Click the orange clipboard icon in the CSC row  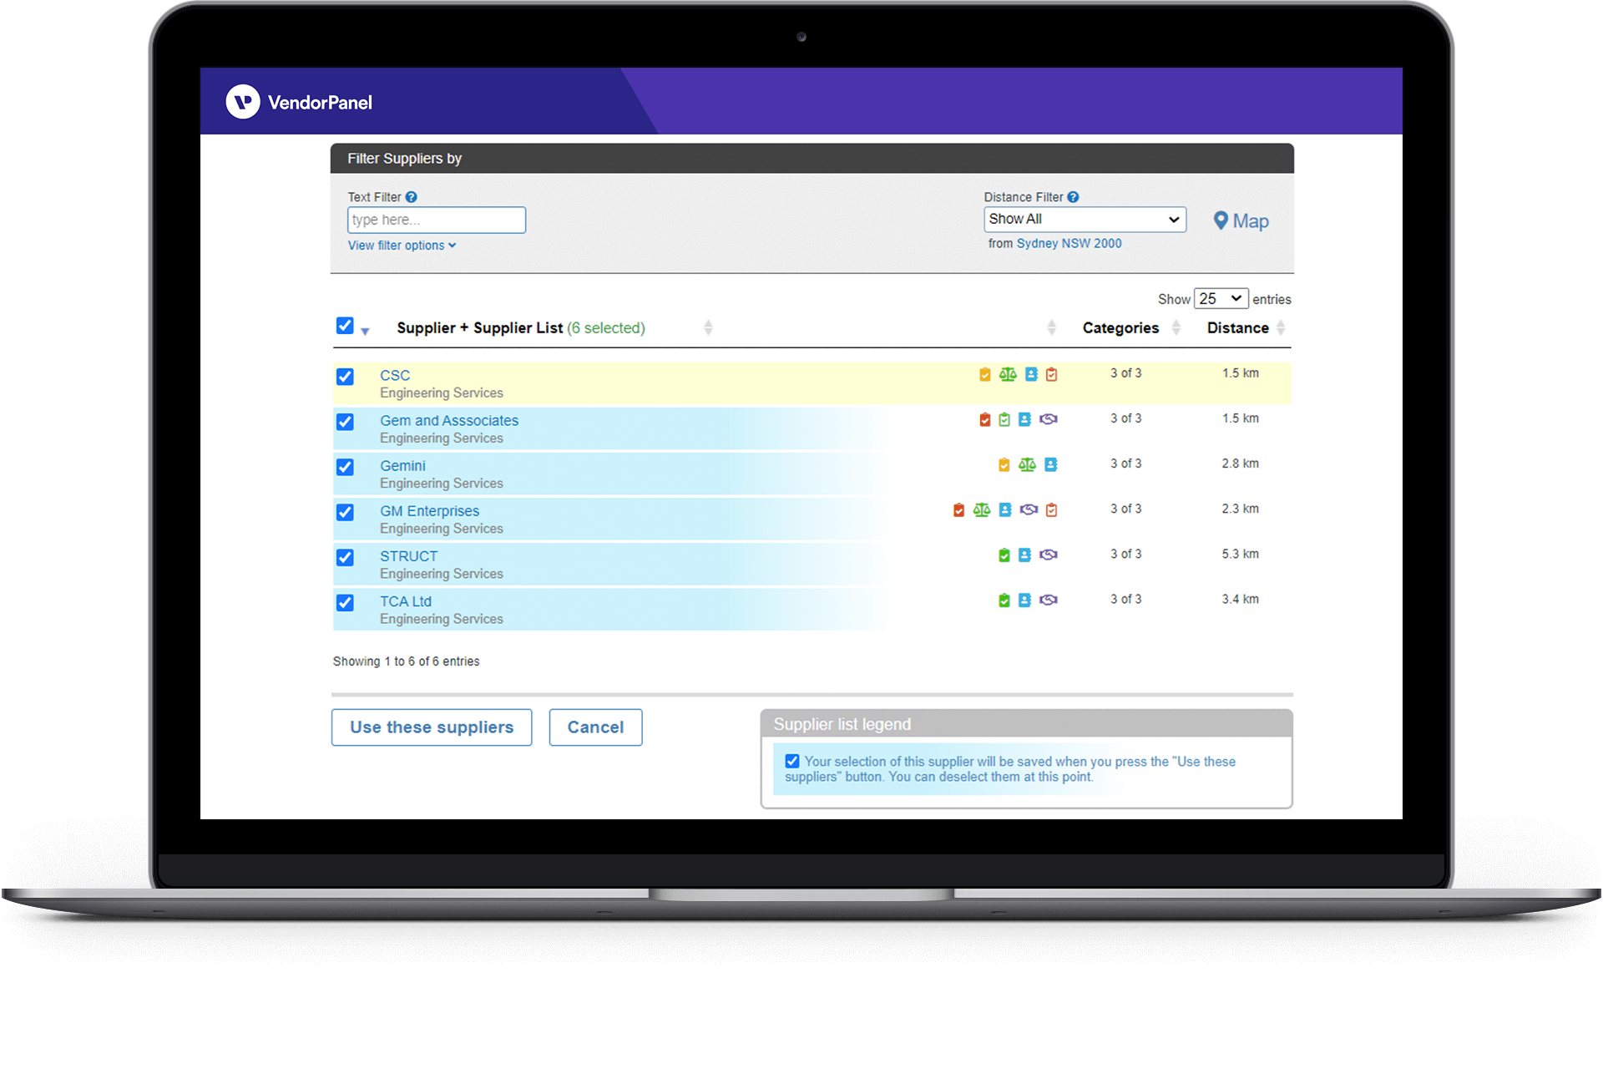click(985, 374)
